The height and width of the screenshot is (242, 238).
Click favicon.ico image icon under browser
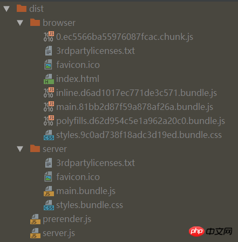49,65
